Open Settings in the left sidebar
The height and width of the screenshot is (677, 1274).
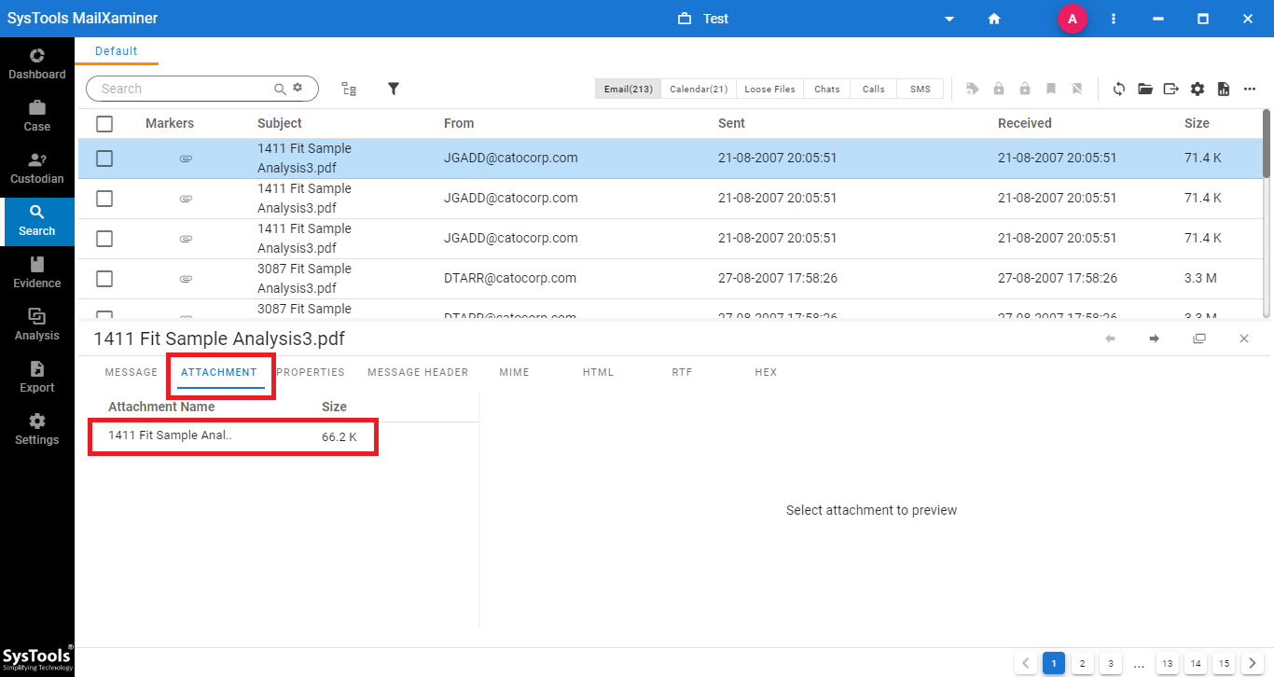(37, 430)
